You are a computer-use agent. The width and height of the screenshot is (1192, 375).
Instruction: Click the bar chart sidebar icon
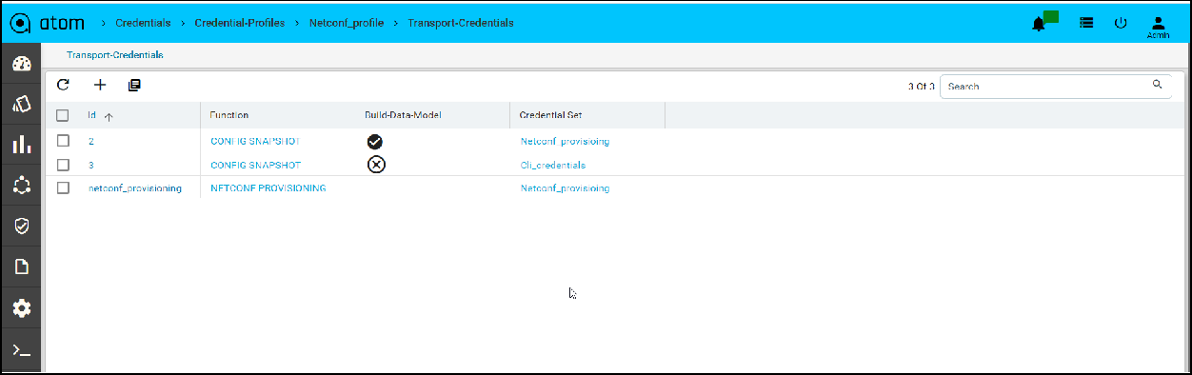(21, 145)
